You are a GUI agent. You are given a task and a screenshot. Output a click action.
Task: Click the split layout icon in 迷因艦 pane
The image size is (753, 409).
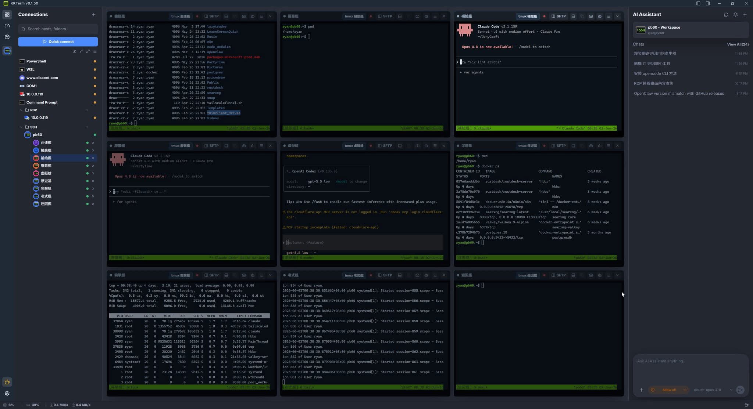click(573, 275)
